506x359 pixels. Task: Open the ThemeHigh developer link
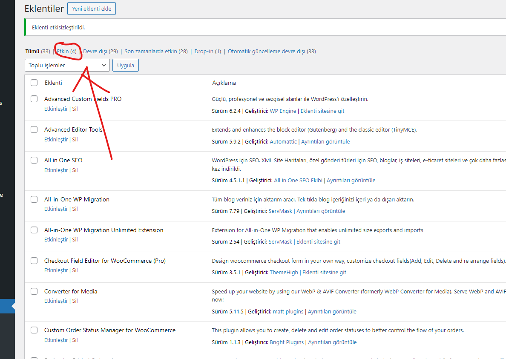284,272
